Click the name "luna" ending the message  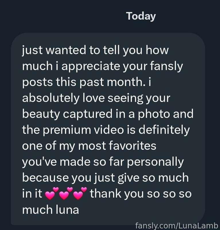click(x=67, y=210)
